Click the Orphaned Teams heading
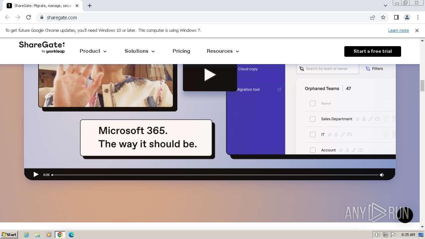This screenshot has width=425, height=239. tap(322, 89)
